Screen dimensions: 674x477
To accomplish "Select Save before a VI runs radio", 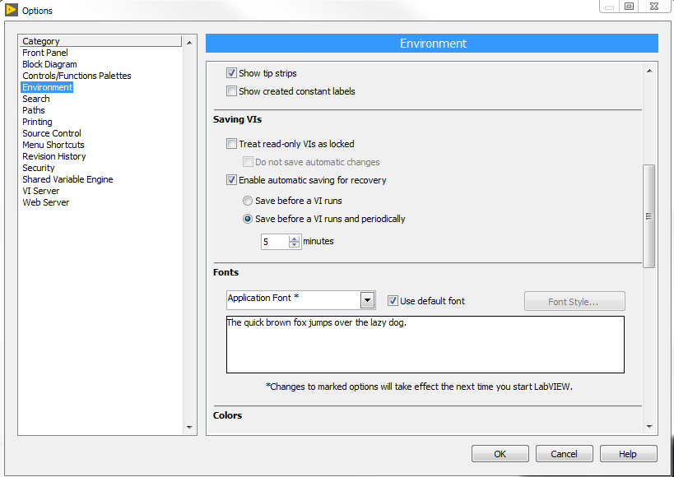I will 248,201.
